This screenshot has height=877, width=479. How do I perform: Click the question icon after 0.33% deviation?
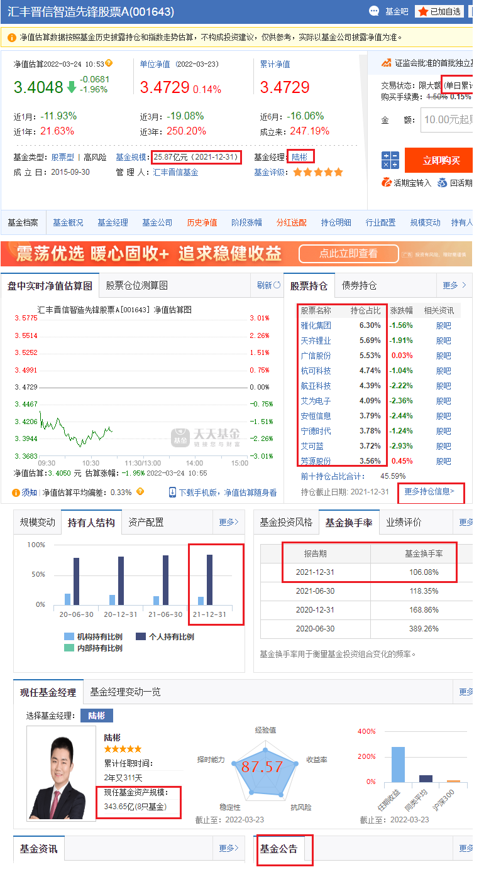(x=140, y=492)
